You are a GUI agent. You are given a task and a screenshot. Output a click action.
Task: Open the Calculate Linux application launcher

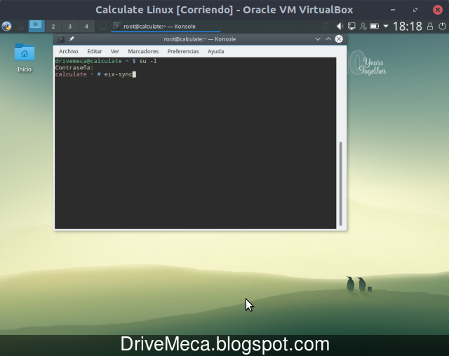point(6,27)
